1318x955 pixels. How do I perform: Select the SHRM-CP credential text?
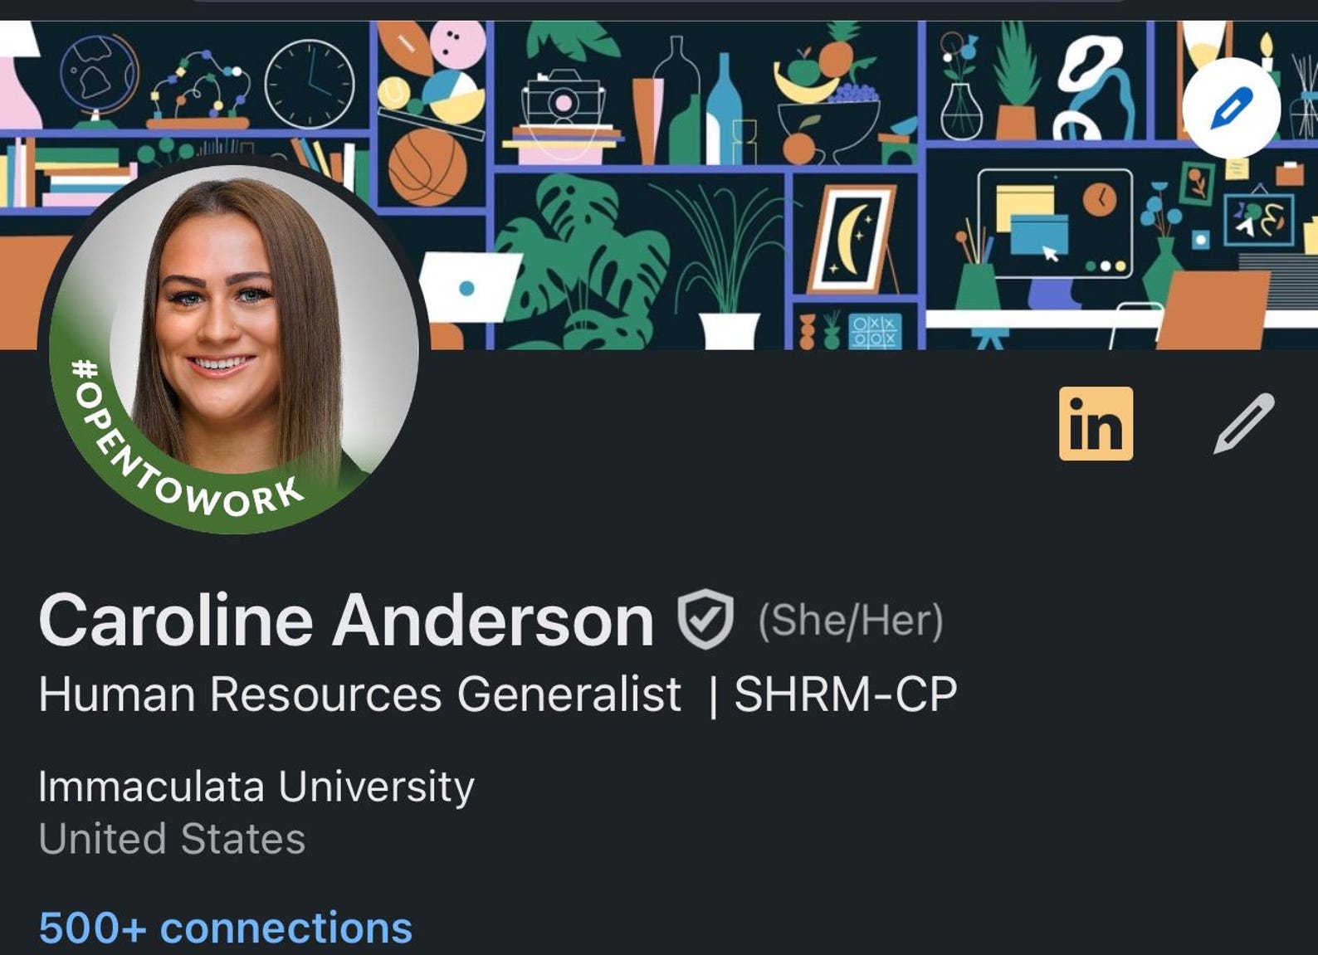pos(846,694)
